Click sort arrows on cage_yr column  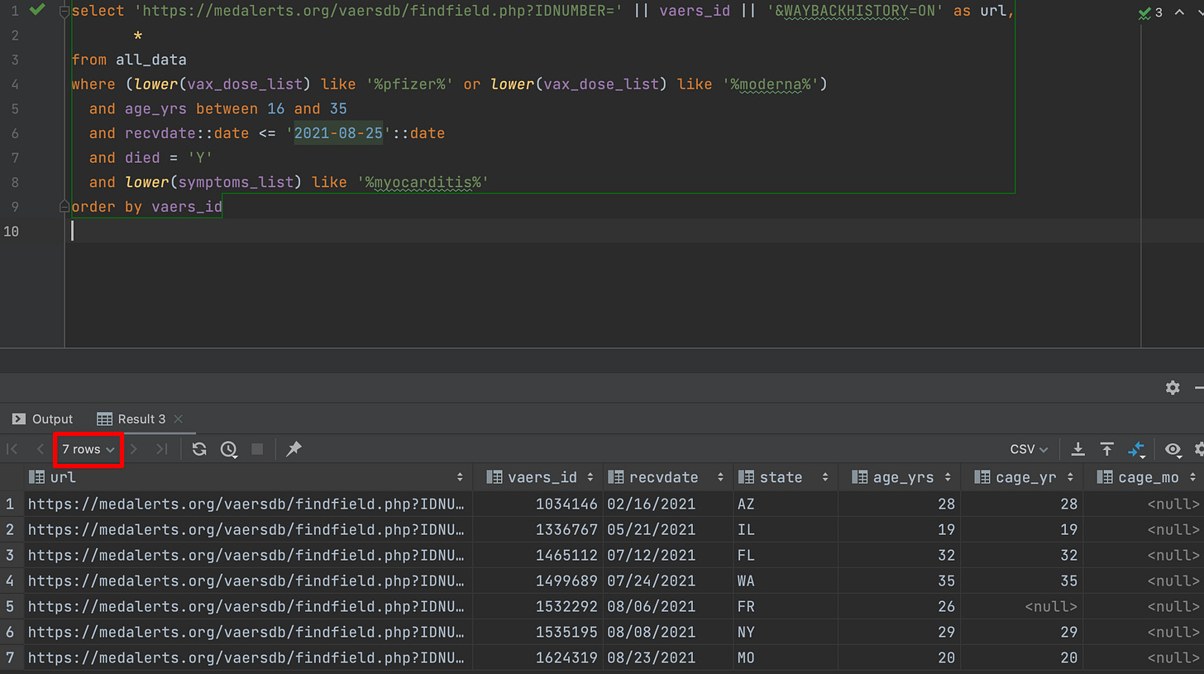tap(1071, 477)
